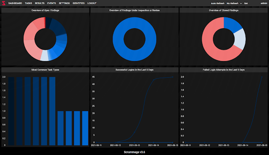Click the 2021-08-14 data point on Successful Logins chart
Image resolution: width=269 pixels, height=155 pixels.
[153, 80]
